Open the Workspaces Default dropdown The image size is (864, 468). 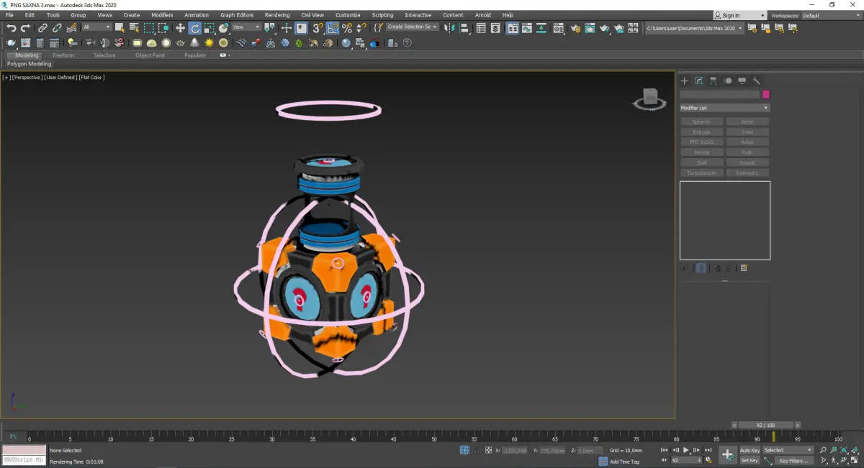pos(831,15)
